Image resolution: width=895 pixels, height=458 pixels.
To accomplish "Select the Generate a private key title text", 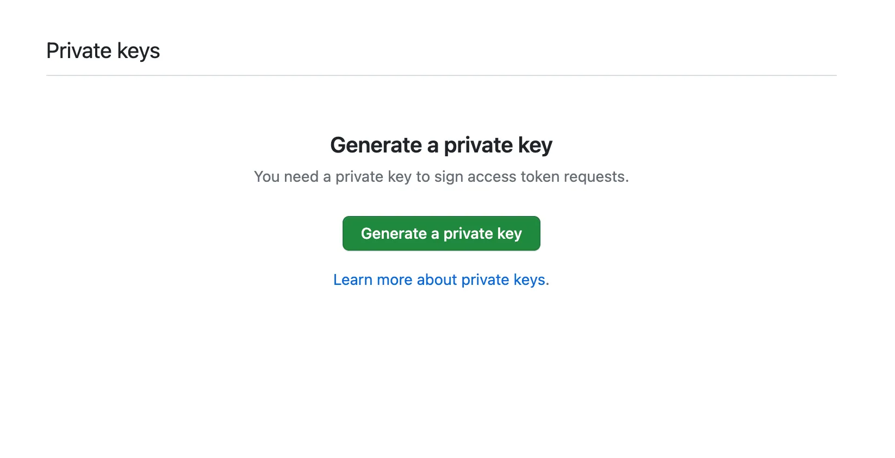I will [x=441, y=145].
